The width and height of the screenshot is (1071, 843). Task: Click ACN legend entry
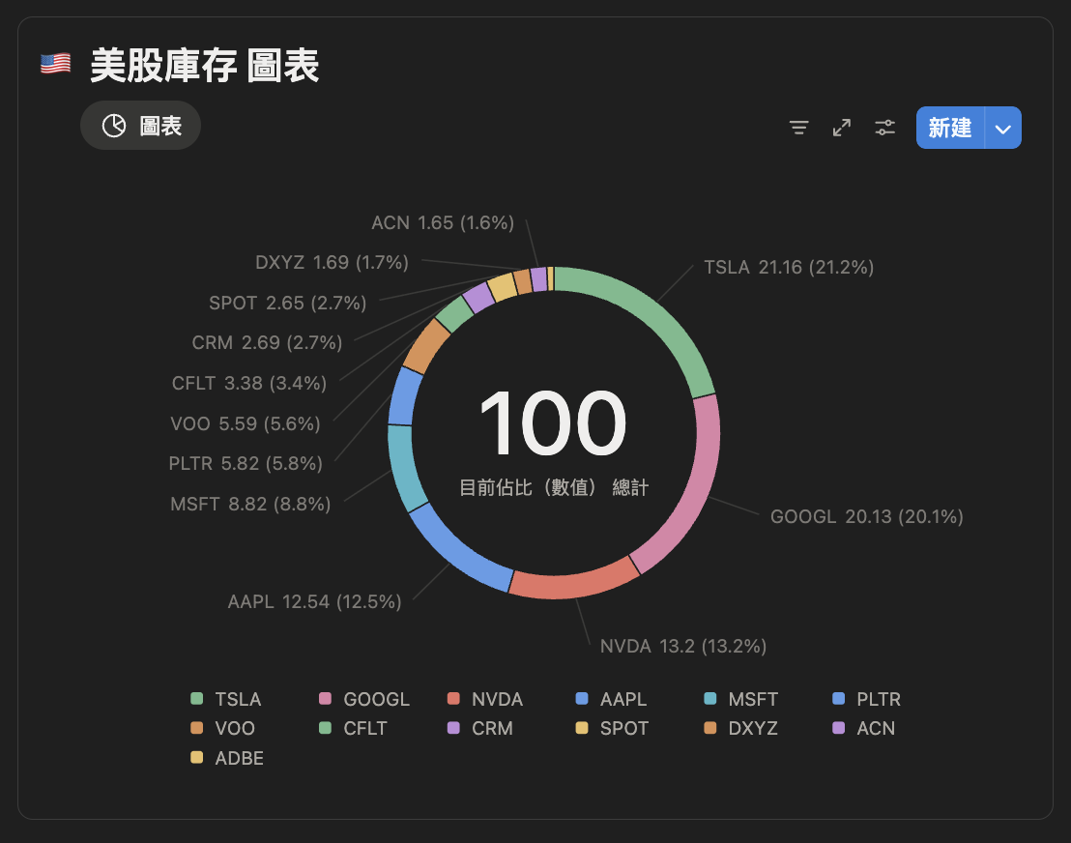pyautogui.click(x=864, y=728)
